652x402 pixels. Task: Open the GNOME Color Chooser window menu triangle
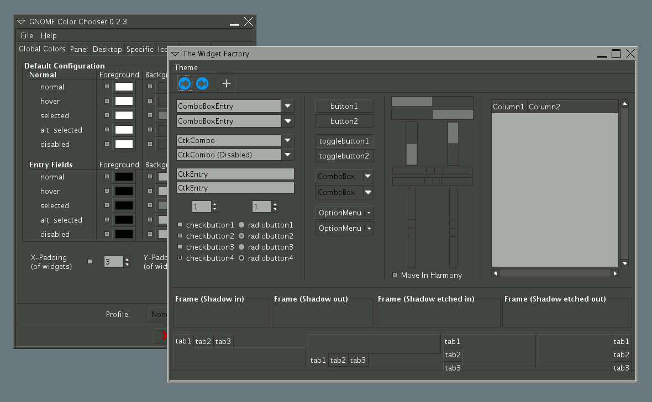coord(21,22)
